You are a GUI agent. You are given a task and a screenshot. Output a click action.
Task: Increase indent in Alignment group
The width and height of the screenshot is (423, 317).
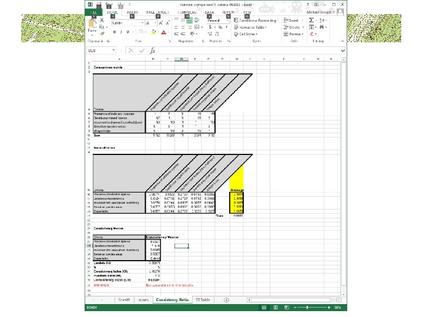(x=183, y=33)
